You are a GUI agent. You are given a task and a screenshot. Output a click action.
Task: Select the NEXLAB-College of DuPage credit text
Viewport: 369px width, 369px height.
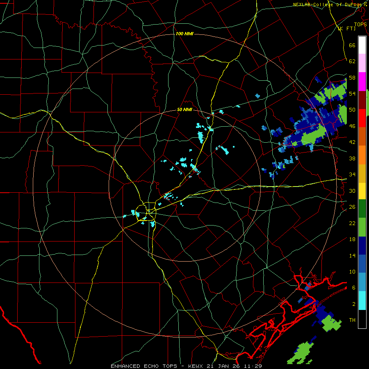click(x=330, y=5)
